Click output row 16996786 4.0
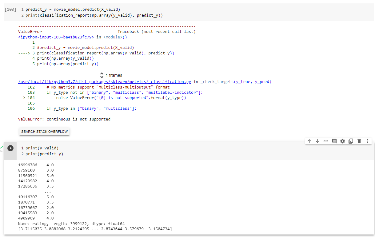375x237 pixels. (36, 165)
